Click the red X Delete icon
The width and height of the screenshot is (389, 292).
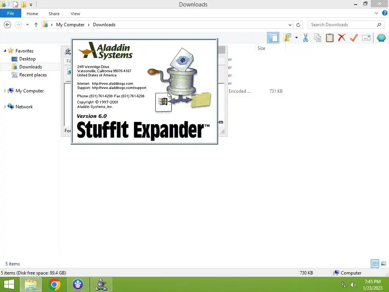coord(342,38)
